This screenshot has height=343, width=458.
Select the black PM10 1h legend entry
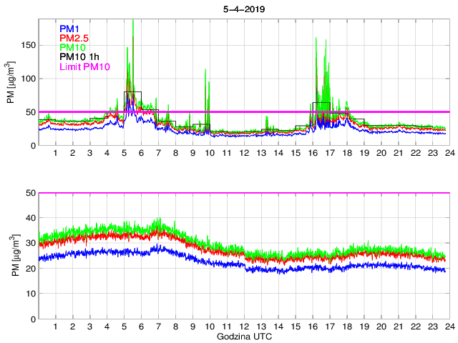(x=78, y=56)
